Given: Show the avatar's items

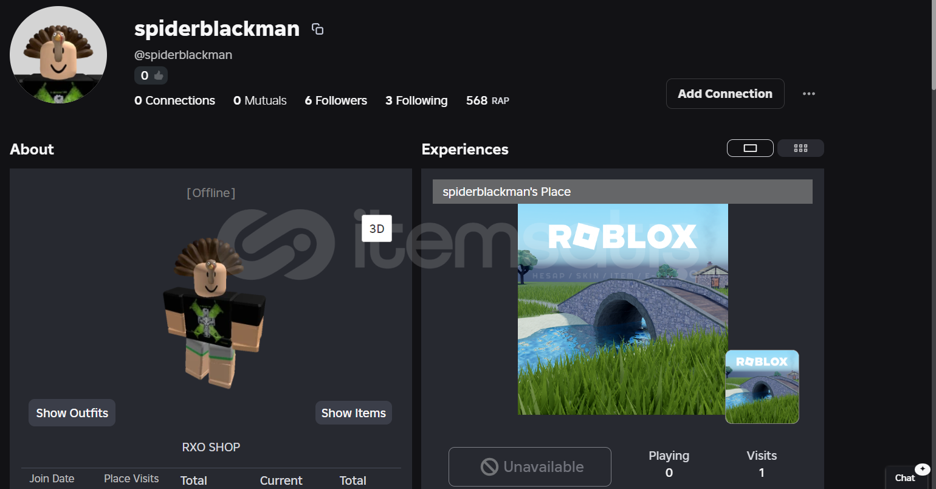Looking at the screenshot, I should [354, 413].
